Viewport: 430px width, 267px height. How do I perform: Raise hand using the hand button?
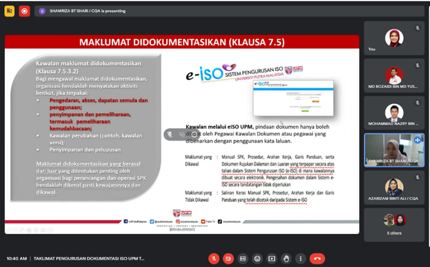pyautogui.click(x=286, y=259)
